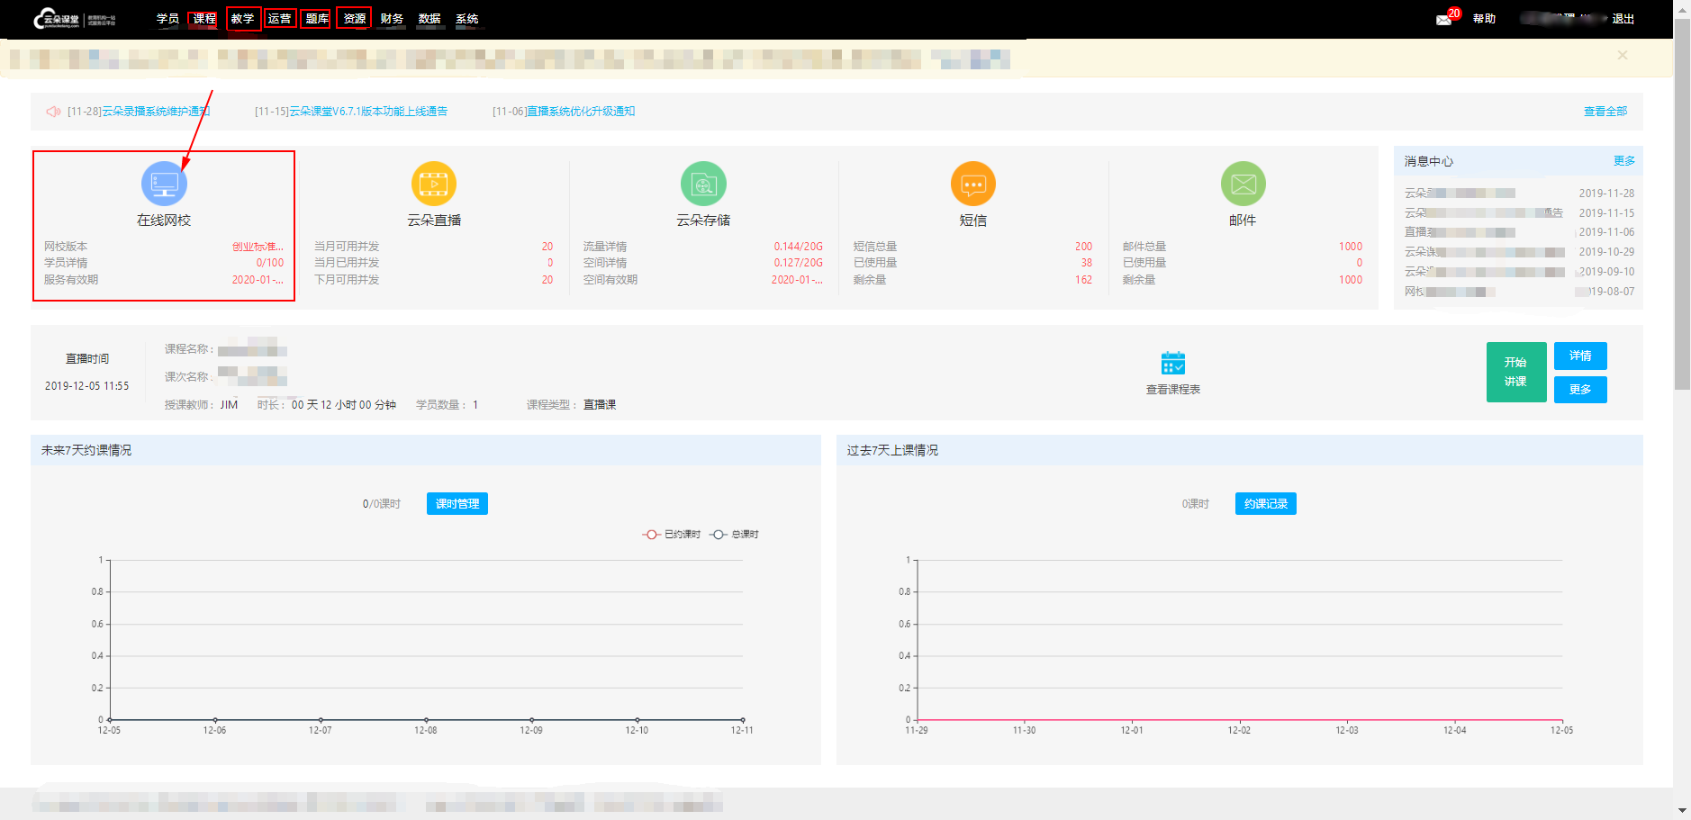Image resolution: width=1691 pixels, height=820 pixels.
Task: Click 退出 to log out
Action: (1623, 19)
